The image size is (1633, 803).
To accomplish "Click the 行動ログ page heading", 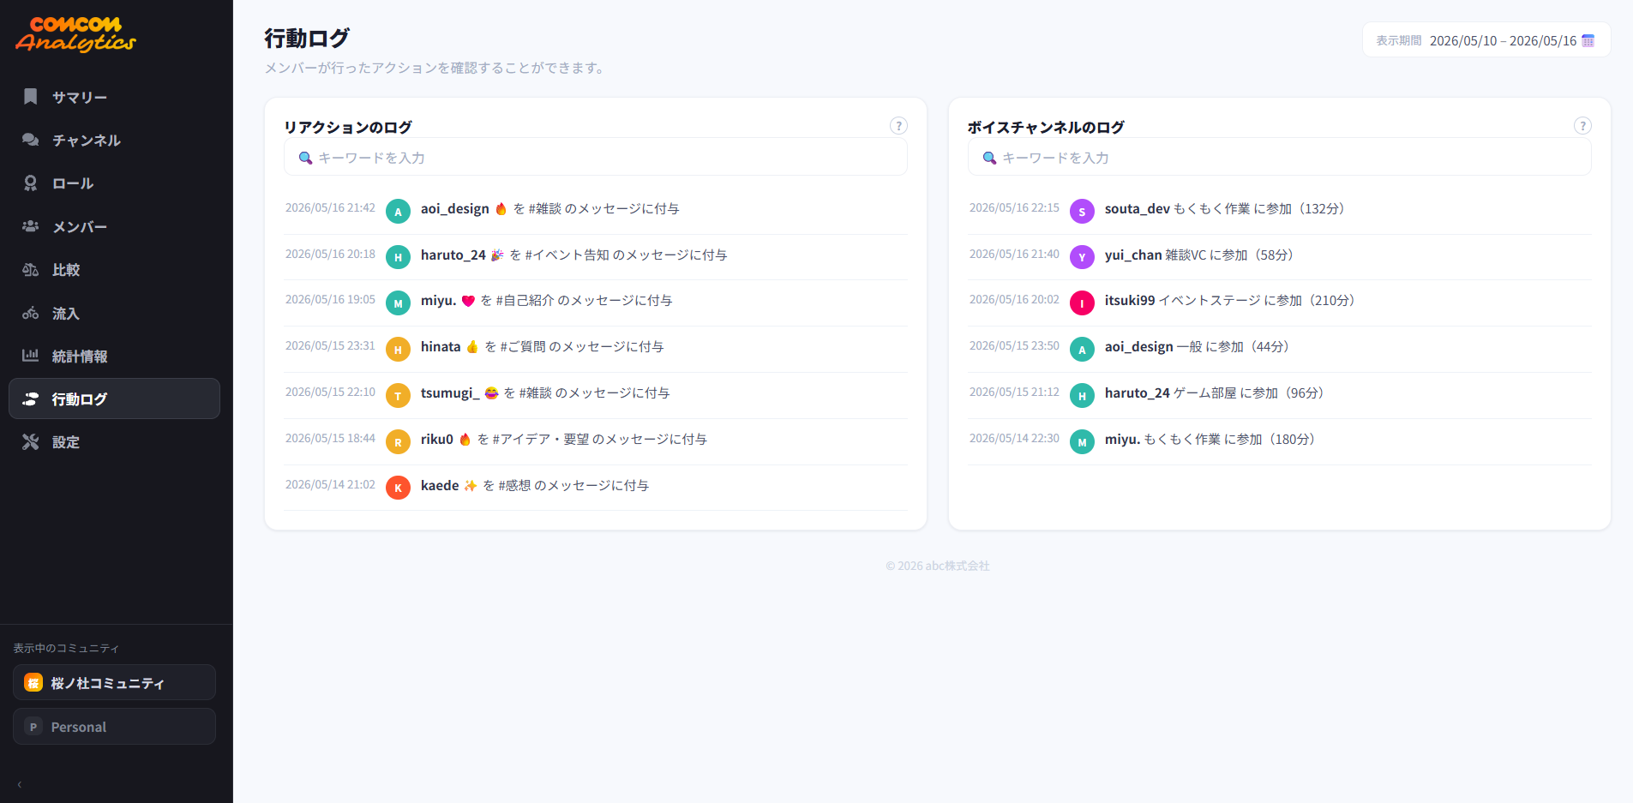I will pyautogui.click(x=307, y=39).
